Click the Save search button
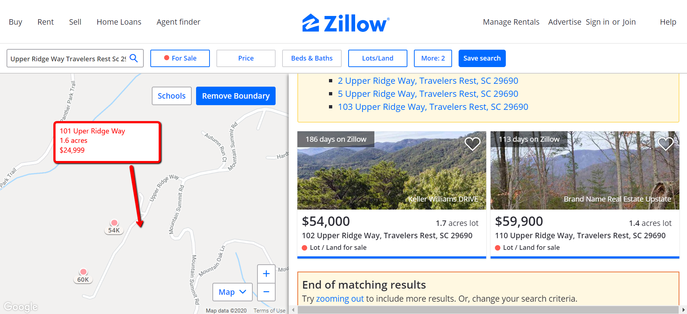Screen dimensions: 687x314 (x=482, y=58)
